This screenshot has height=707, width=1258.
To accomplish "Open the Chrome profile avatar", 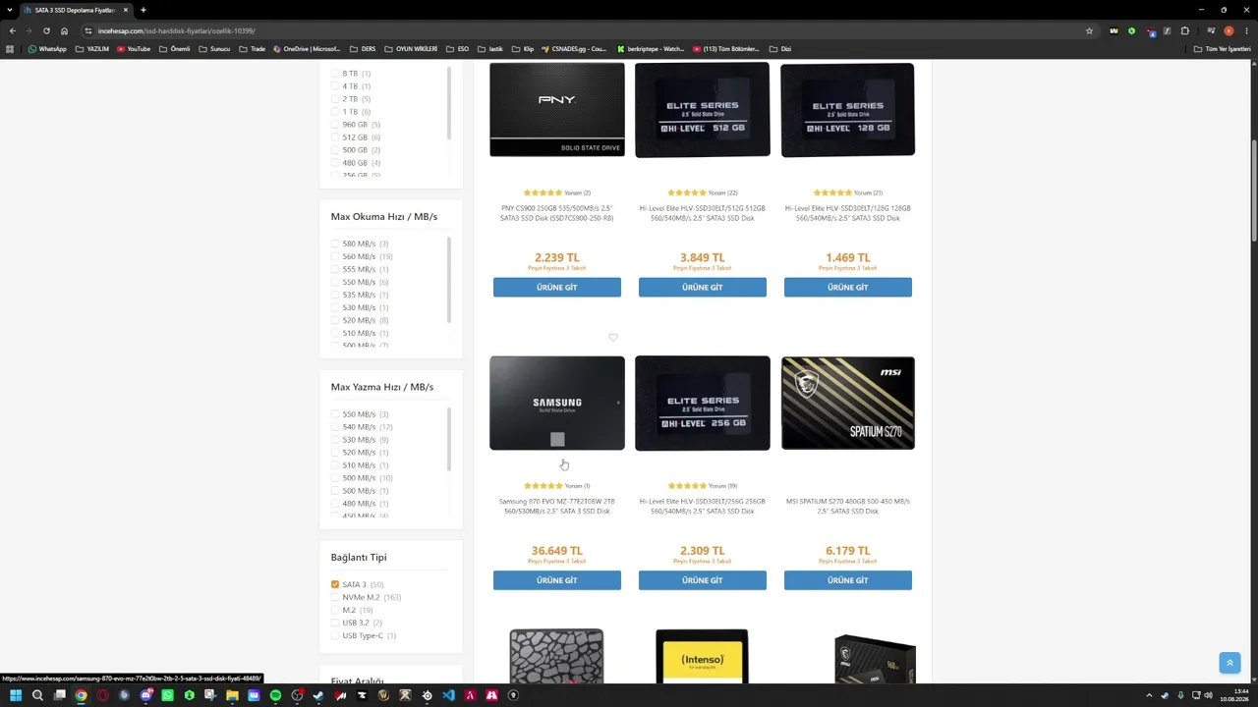I will (1229, 30).
